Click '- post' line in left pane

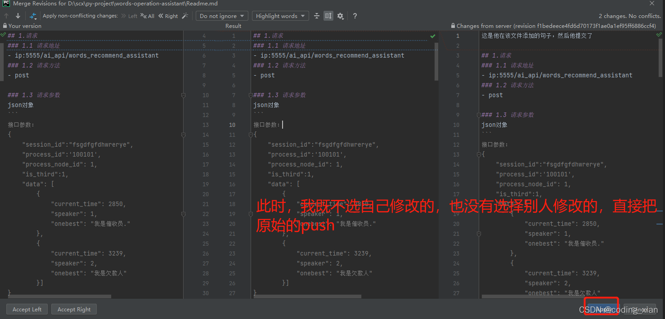(18, 76)
